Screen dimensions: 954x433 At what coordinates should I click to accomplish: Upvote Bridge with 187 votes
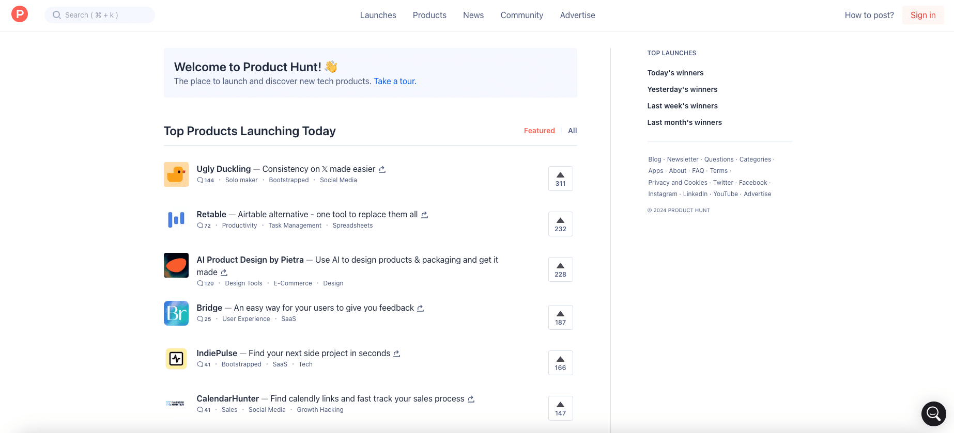(x=561, y=317)
